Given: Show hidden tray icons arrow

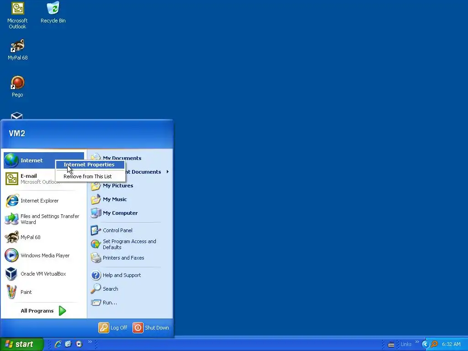Looking at the screenshot, I should coord(425,344).
